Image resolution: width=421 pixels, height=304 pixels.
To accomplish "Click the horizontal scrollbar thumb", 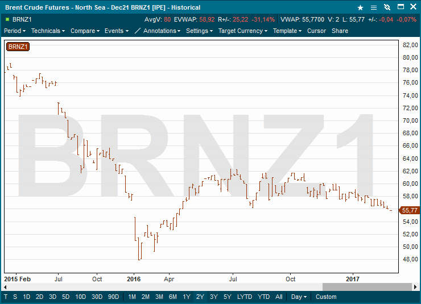I will [367, 287].
